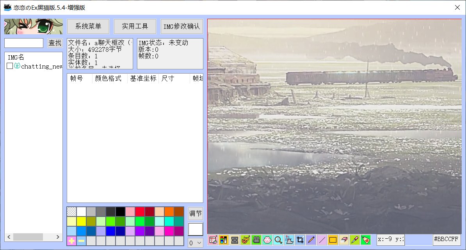Open the palette number dropdown showing 0
Image resolution: width=466 pixels, height=250 pixels.
(195, 243)
